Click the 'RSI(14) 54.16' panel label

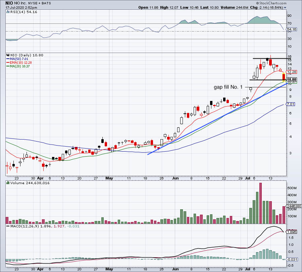[x=24, y=12]
